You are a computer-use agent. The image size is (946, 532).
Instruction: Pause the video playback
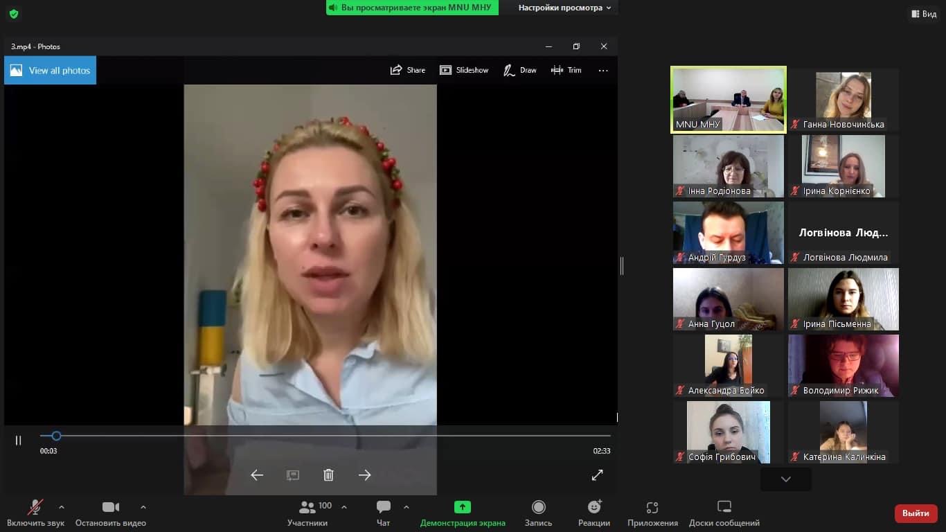point(19,441)
